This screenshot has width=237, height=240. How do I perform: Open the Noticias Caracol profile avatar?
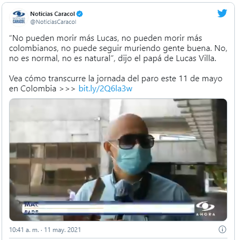19,18
